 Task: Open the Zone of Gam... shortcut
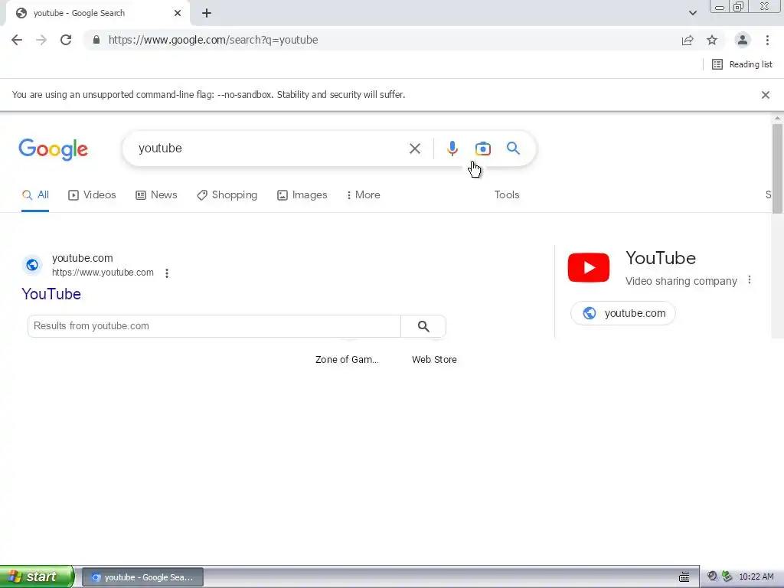coord(347,360)
